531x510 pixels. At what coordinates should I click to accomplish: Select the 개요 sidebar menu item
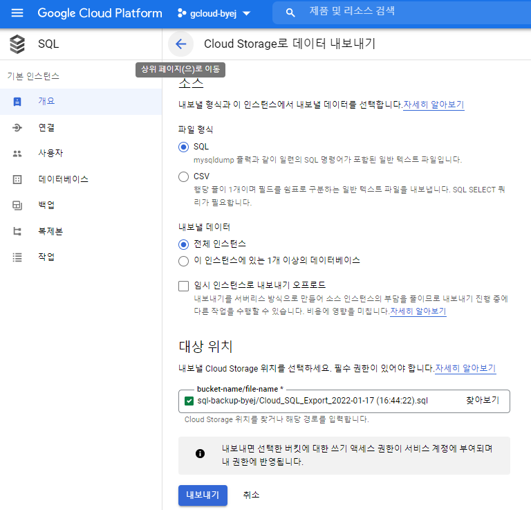(81, 101)
